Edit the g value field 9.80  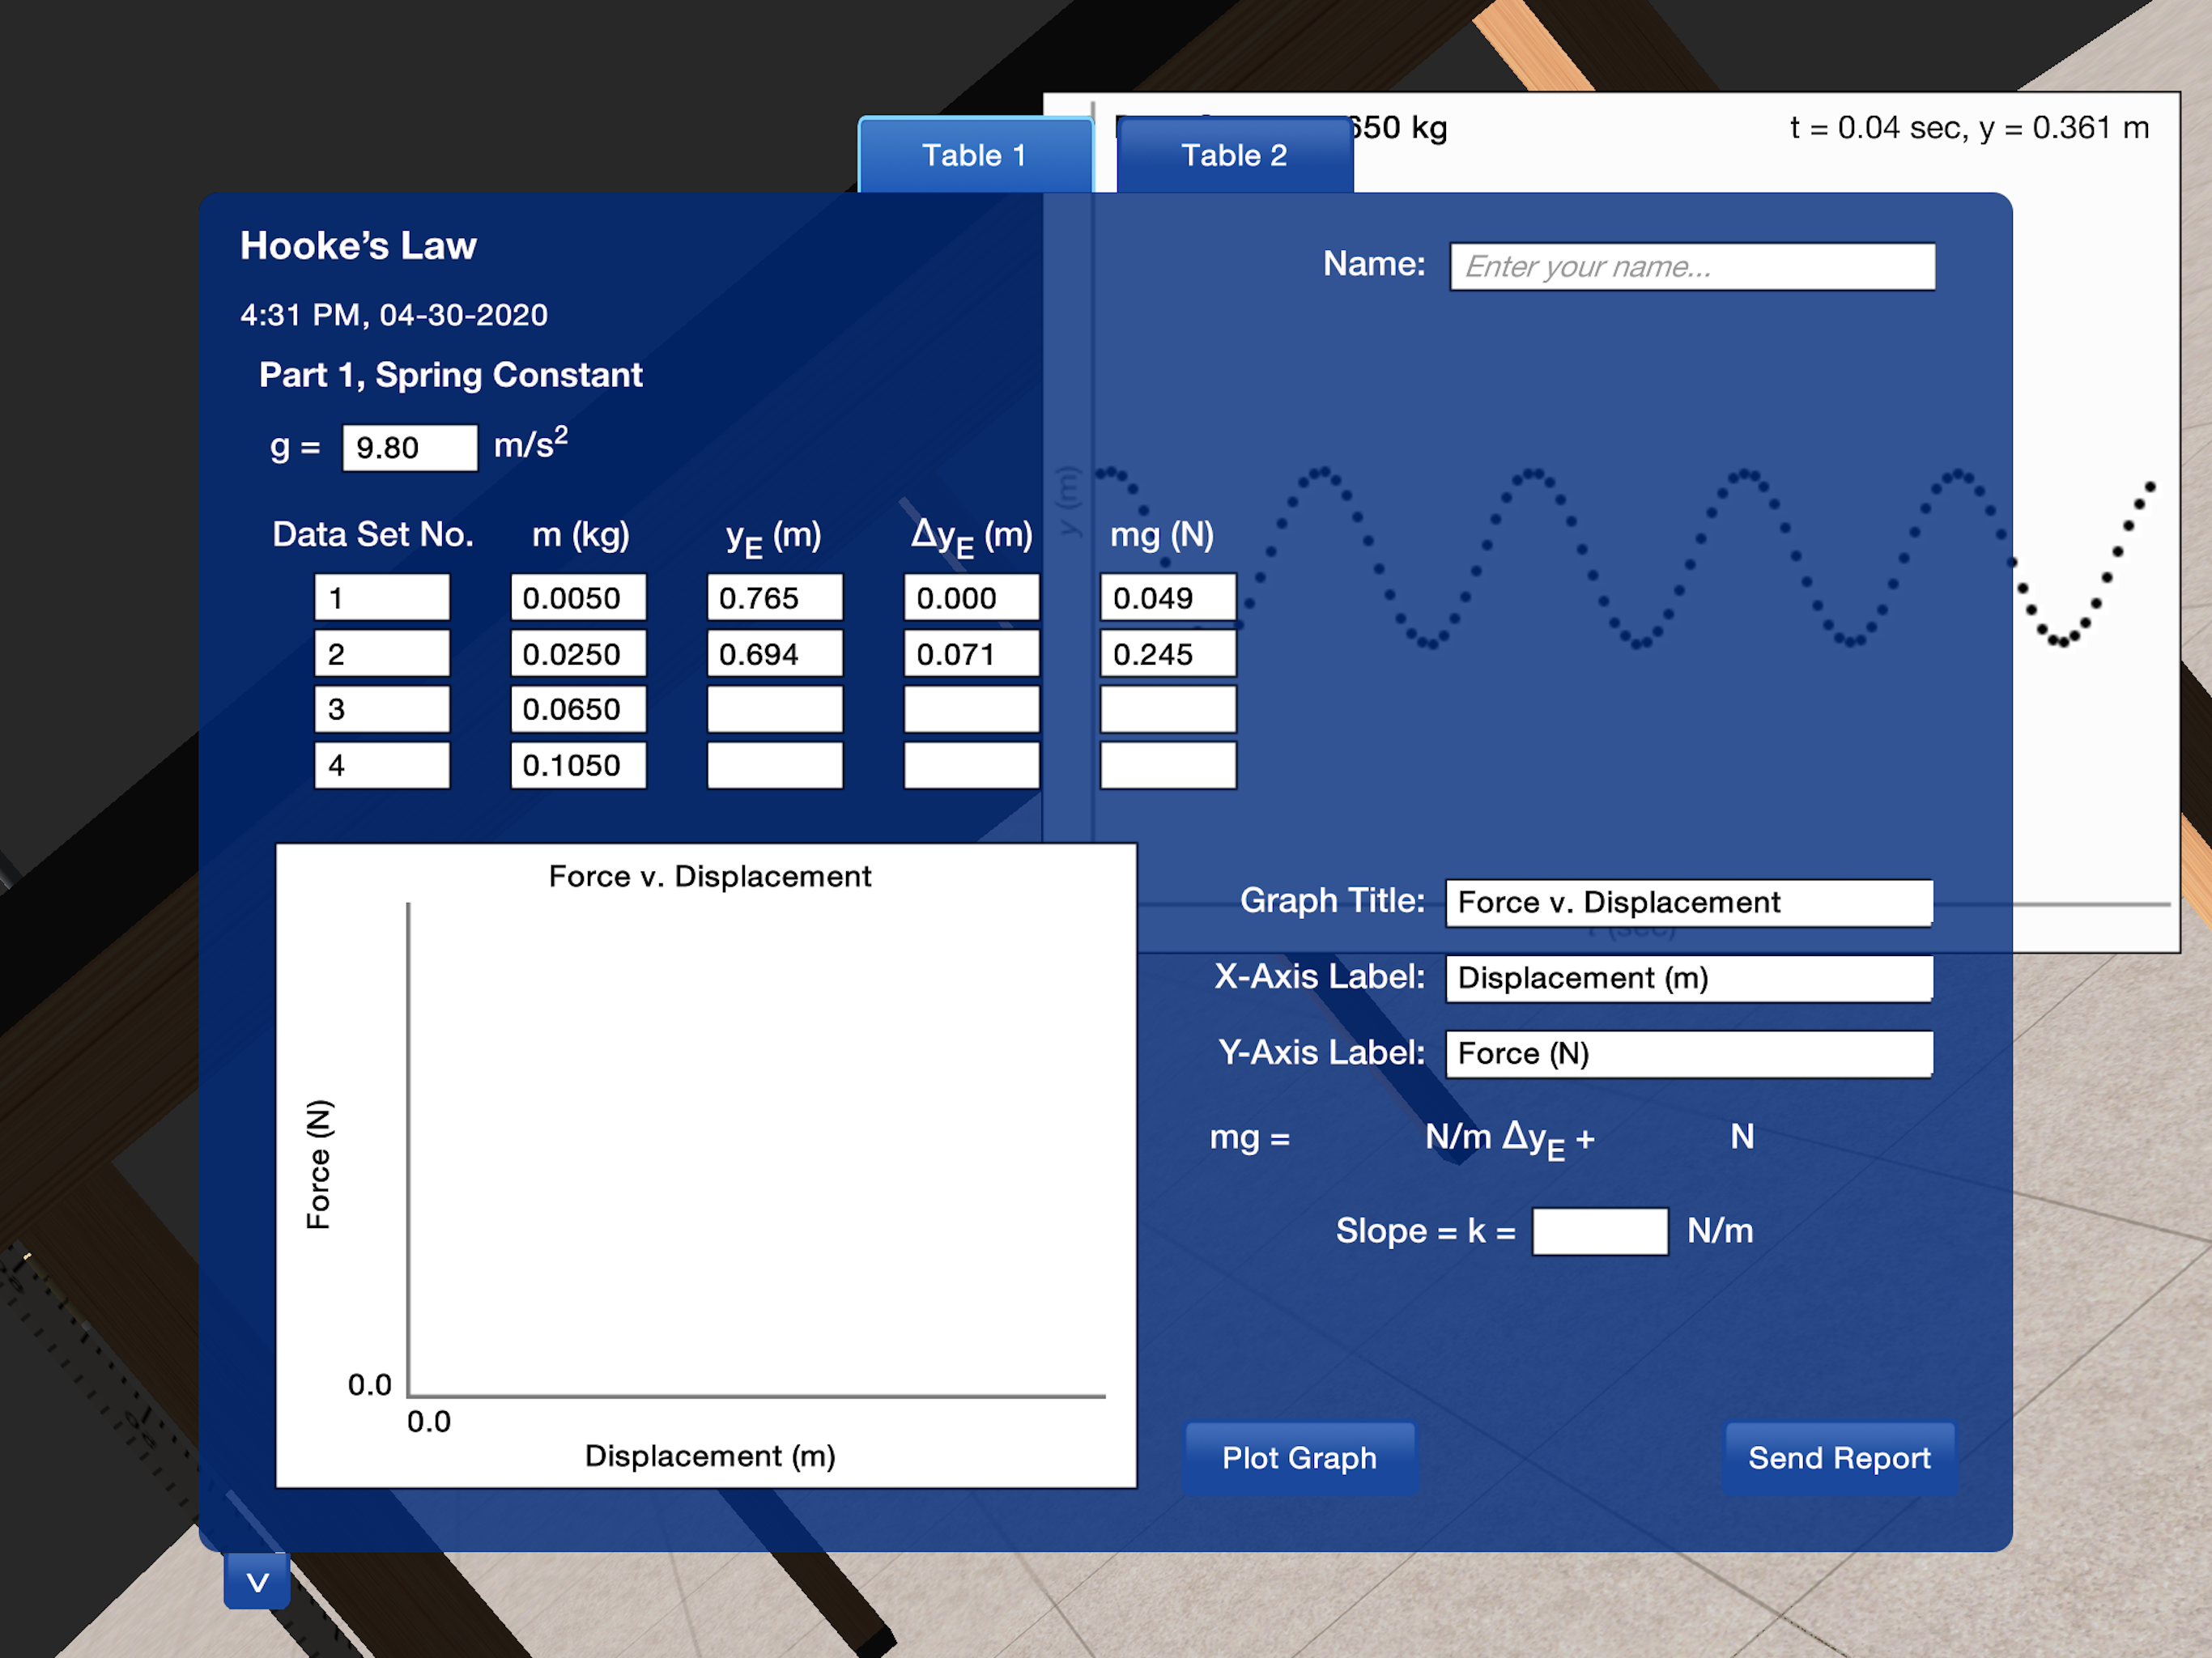tap(410, 447)
